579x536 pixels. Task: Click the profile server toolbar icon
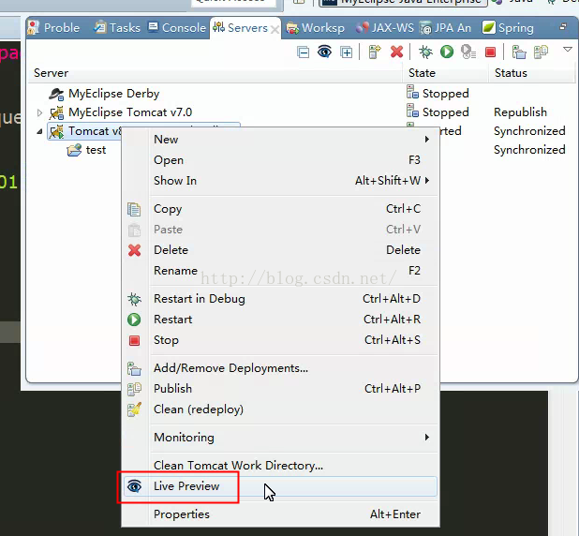pyautogui.click(x=468, y=52)
